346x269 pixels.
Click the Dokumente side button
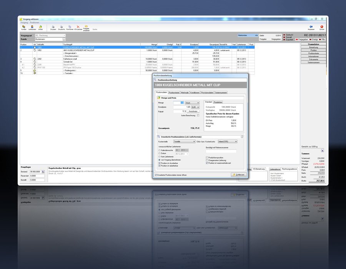(313, 60)
